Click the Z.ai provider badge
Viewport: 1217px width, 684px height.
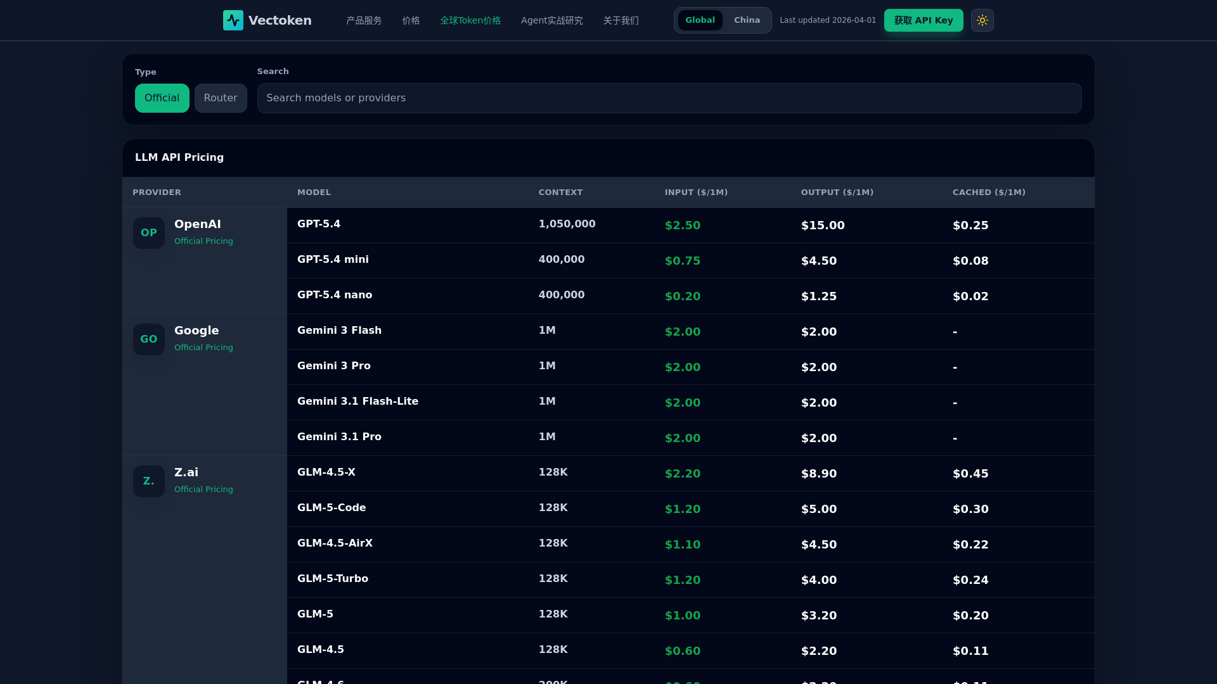149,481
